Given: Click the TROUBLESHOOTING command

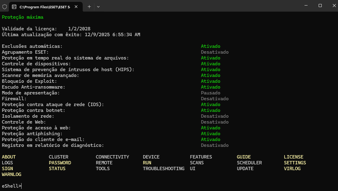Looking at the screenshot, I should 163,169.
